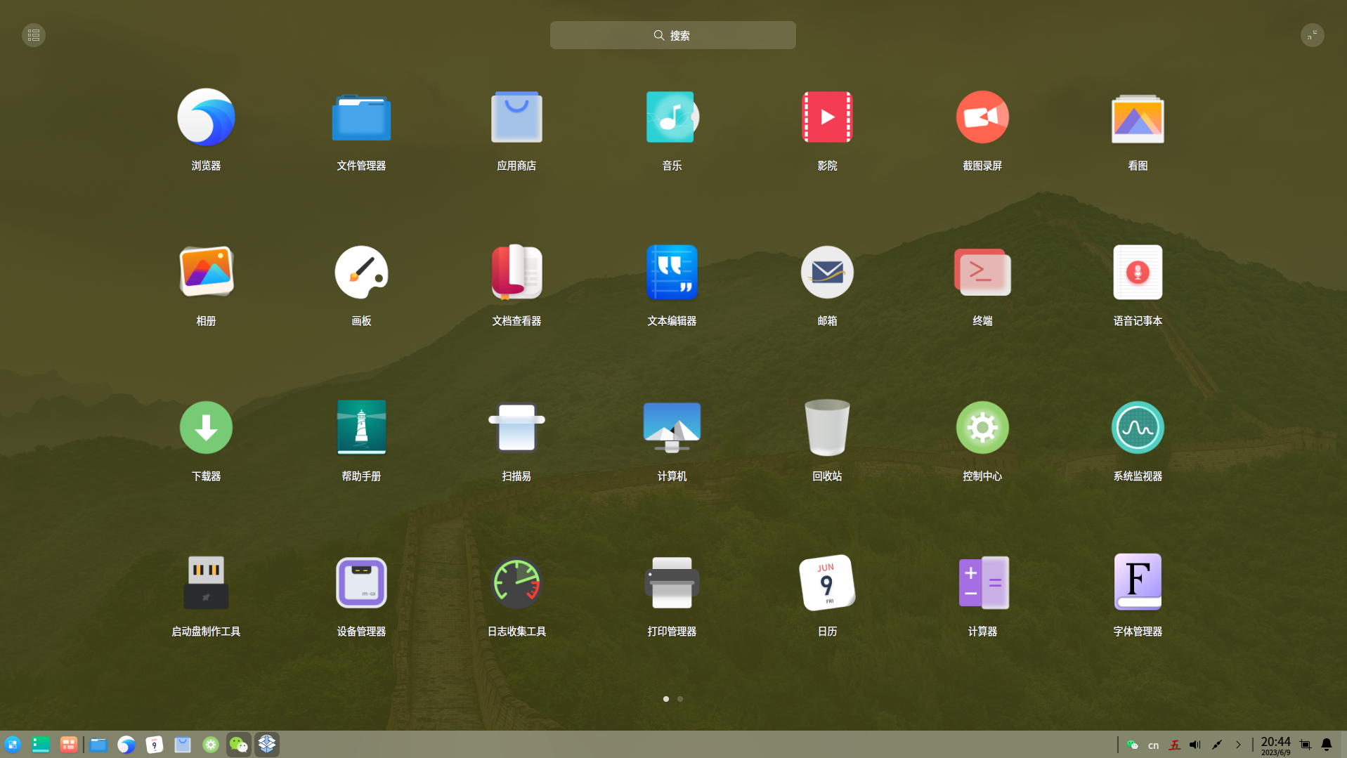Expand the system tray with the chevron arrow

pos(1238,745)
